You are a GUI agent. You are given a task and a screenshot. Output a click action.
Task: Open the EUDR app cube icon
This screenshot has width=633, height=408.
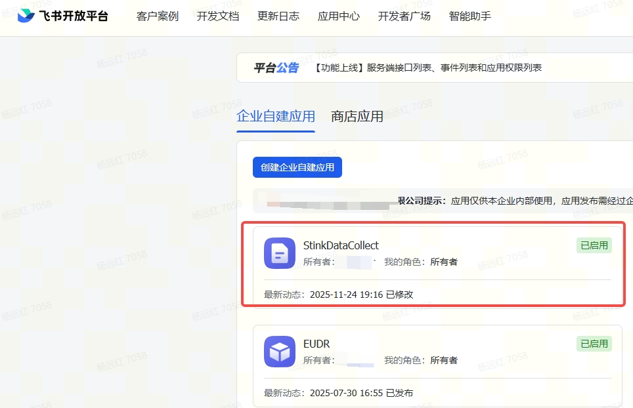[279, 352]
